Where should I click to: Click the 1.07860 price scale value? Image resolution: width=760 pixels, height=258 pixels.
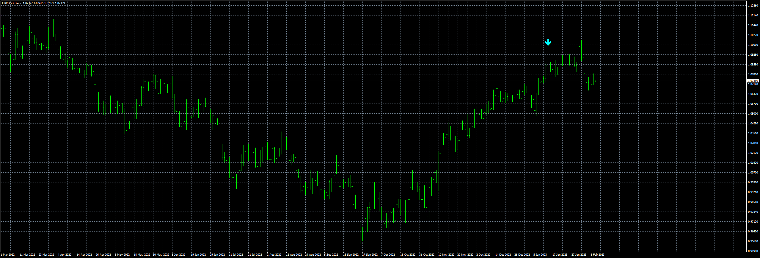(x=753, y=74)
